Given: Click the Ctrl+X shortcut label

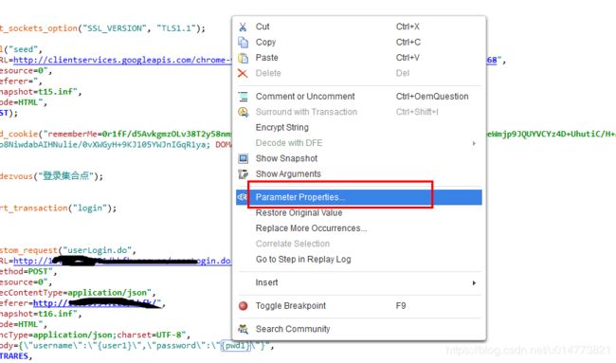Looking at the screenshot, I should (408, 27).
